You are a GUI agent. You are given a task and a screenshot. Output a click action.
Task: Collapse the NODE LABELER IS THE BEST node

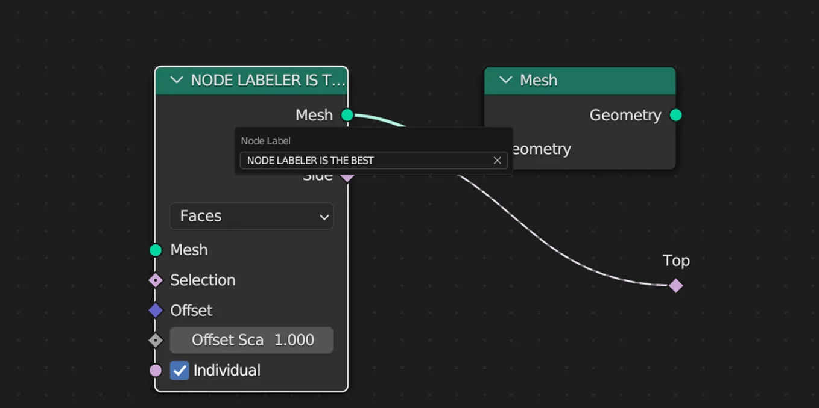pos(176,80)
